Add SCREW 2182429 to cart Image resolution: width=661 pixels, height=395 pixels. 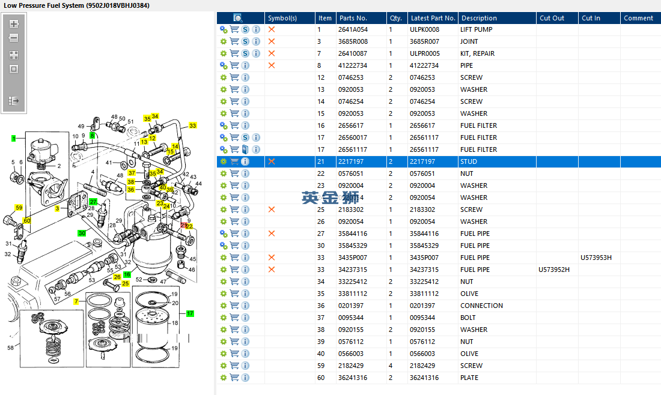tap(234, 366)
